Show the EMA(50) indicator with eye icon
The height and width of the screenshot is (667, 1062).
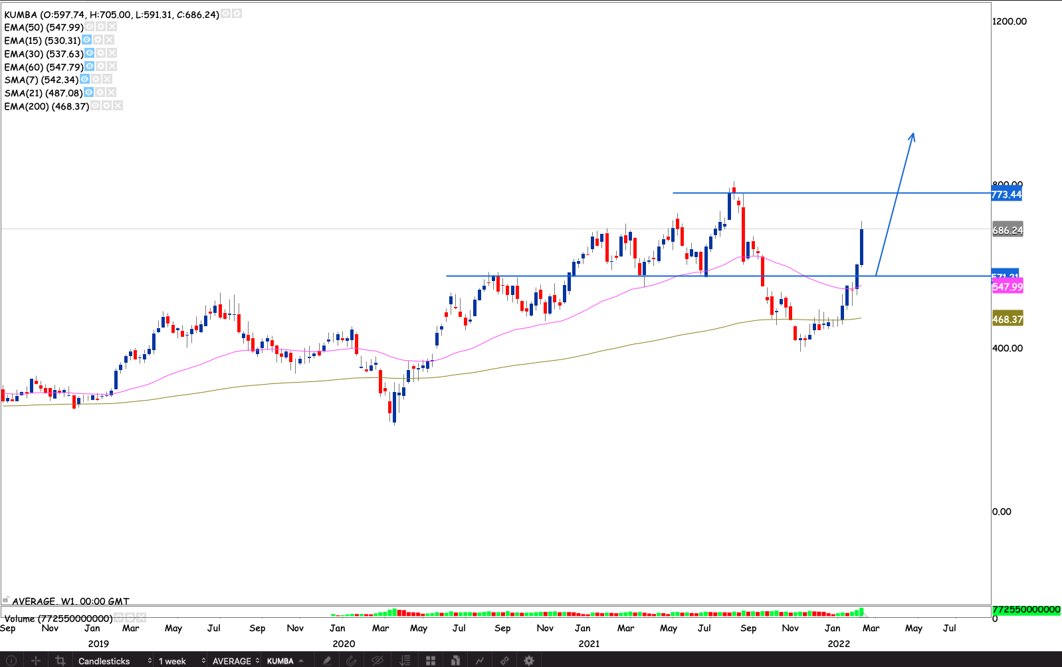tap(89, 27)
